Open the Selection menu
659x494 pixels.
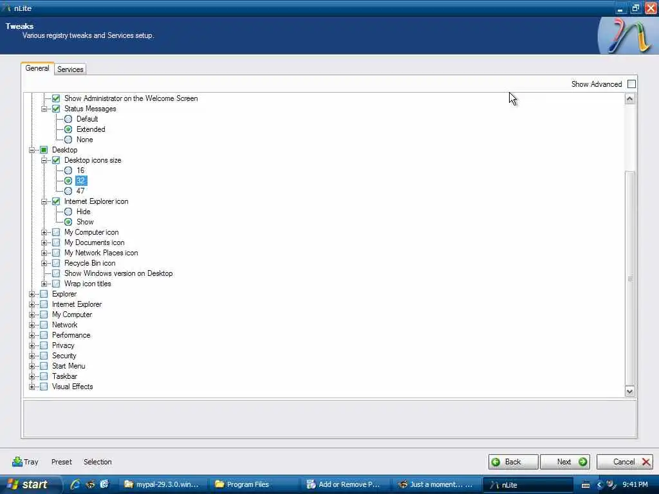(98, 462)
